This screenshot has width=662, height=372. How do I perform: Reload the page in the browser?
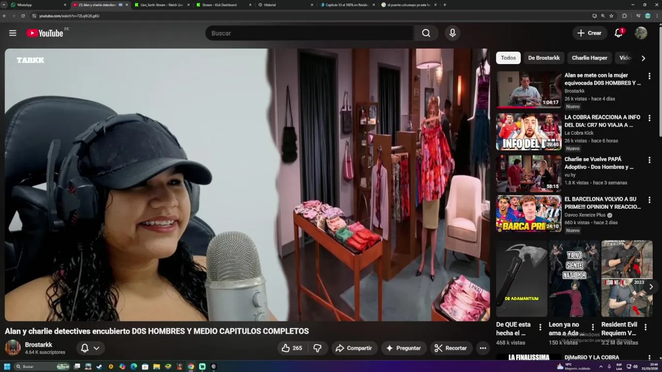23,16
